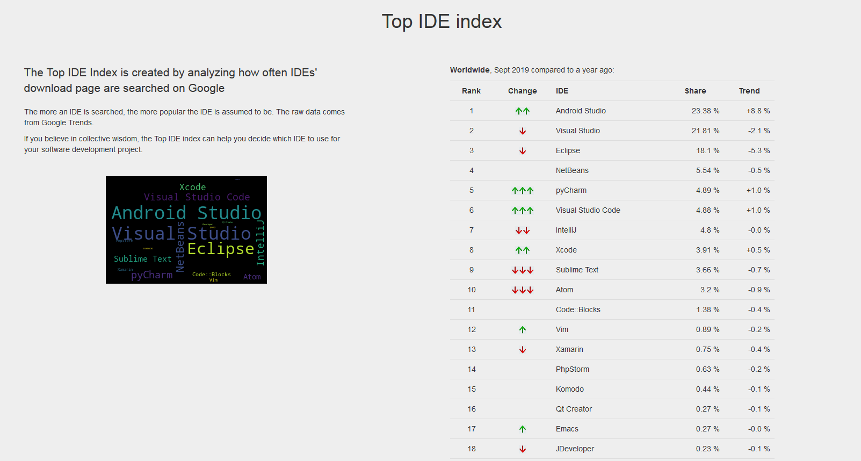
Task: Click the triple green arrows for Visual Studio Code
Action: point(523,211)
